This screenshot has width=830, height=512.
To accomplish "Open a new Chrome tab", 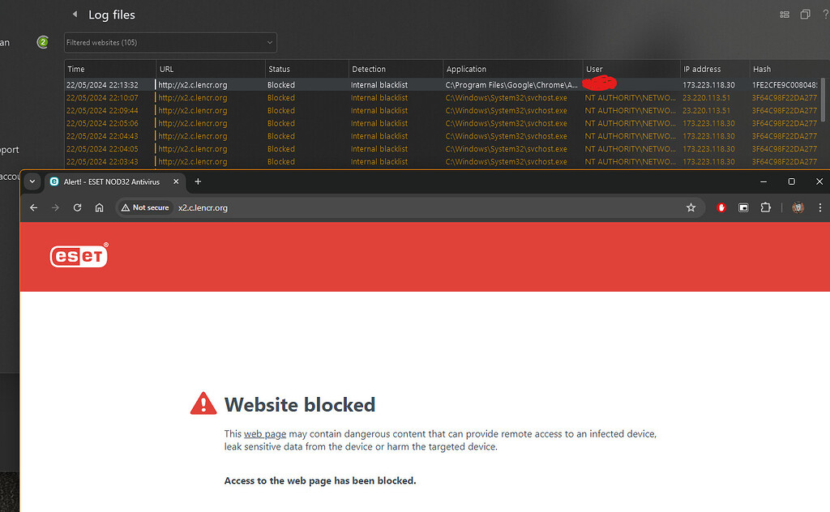I will click(198, 181).
